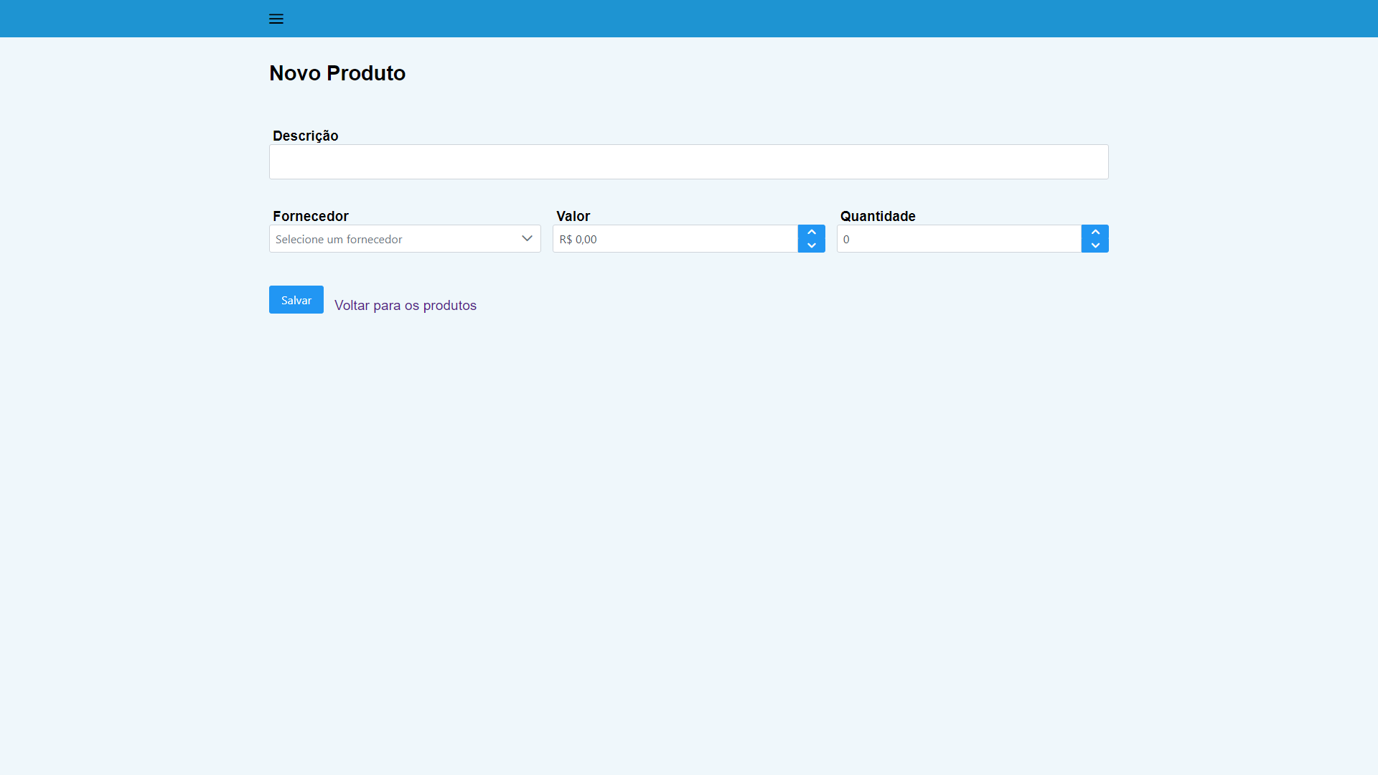Focus the Descrição text field
The image size is (1378, 775).
(688, 162)
